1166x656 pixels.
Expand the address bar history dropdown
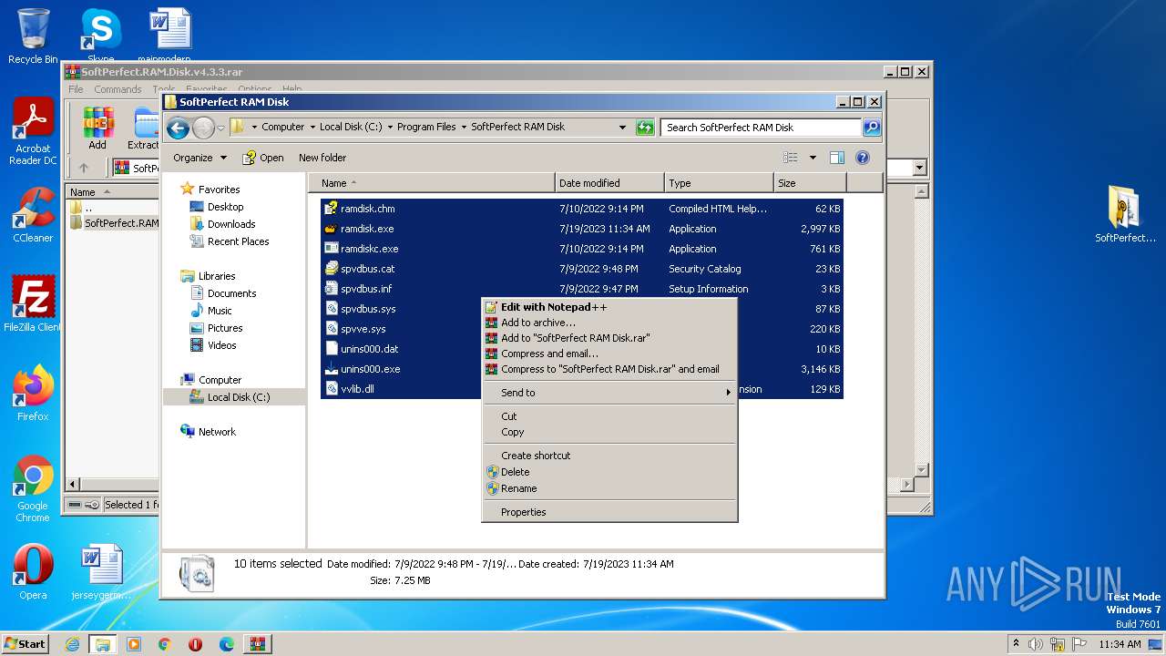(622, 128)
